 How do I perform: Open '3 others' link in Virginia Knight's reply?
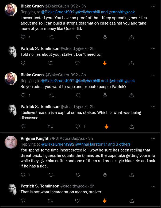point(123,144)
